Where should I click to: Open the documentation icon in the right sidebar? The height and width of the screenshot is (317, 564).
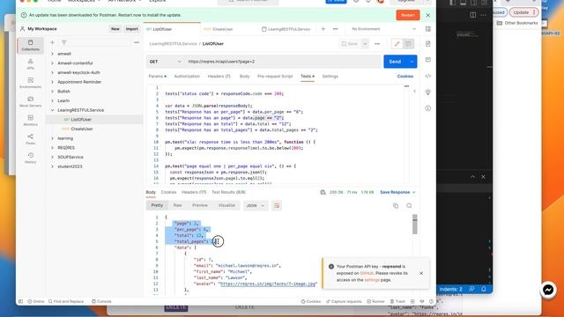428,43
